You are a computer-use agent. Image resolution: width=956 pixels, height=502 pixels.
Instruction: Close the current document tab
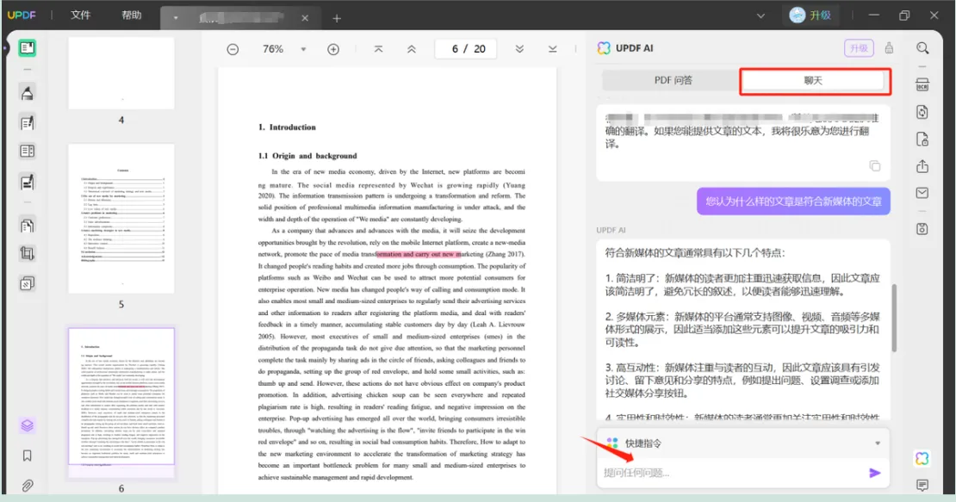point(305,18)
